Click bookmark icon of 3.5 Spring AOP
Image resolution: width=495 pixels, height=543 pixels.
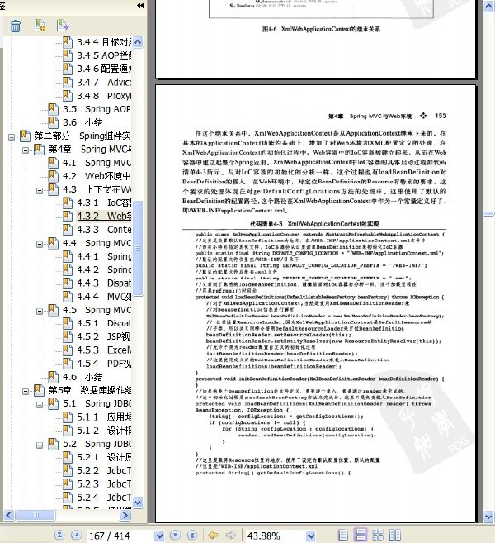[x=53, y=109]
